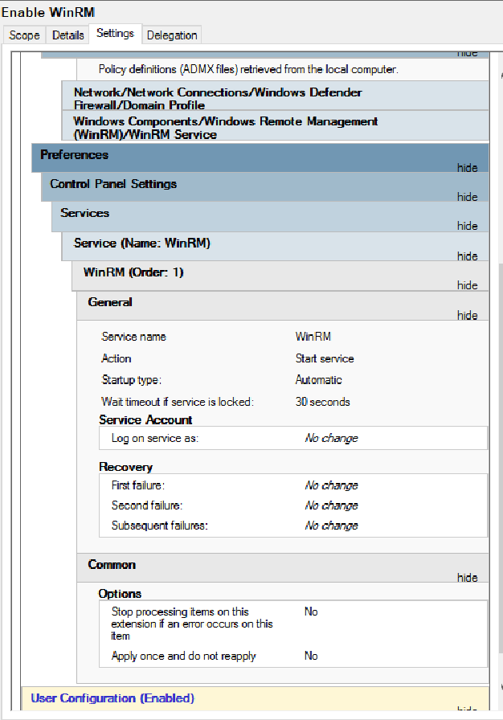Select the Service name label text
This screenshot has height=720, width=503.
click(x=133, y=337)
